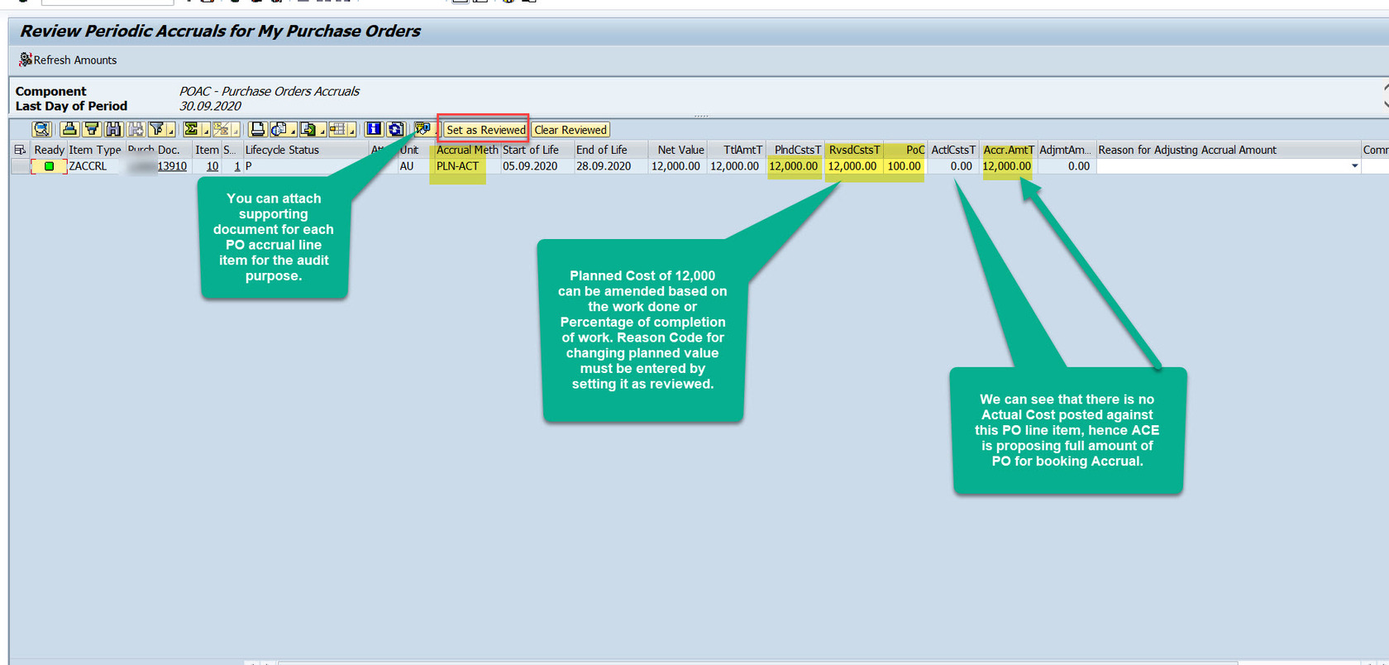The height and width of the screenshot is (665, 1389).
Task: Click the End of Life column header
Action: [610, 150]
